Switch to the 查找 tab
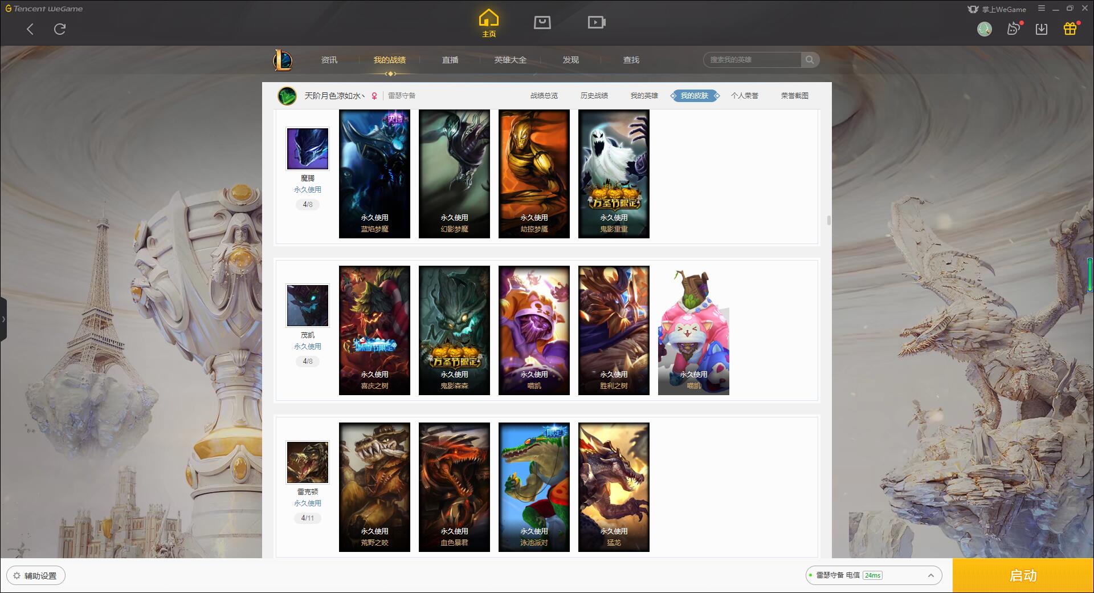This screenshot has height=593, width=1094. pyautogui.click(x=631, y=60)
